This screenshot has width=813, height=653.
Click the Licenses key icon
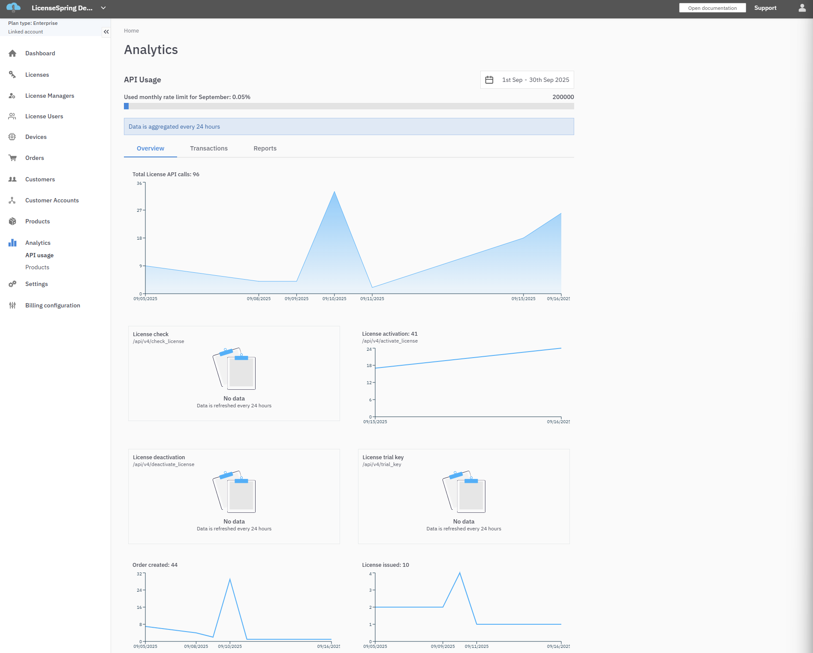pyautogui.click(x=12, y=75)
